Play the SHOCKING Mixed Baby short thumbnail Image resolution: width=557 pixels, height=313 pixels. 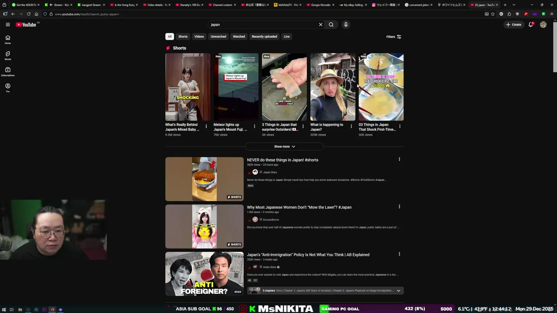188,87
